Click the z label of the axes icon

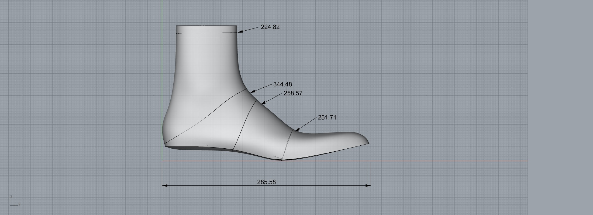pos(11,196)
